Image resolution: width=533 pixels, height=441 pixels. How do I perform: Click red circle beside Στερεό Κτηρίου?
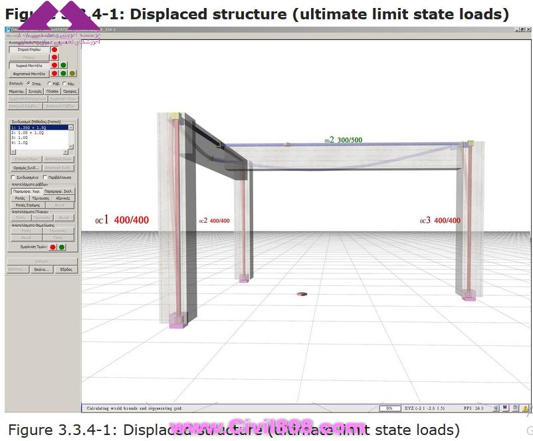point(54,50)
